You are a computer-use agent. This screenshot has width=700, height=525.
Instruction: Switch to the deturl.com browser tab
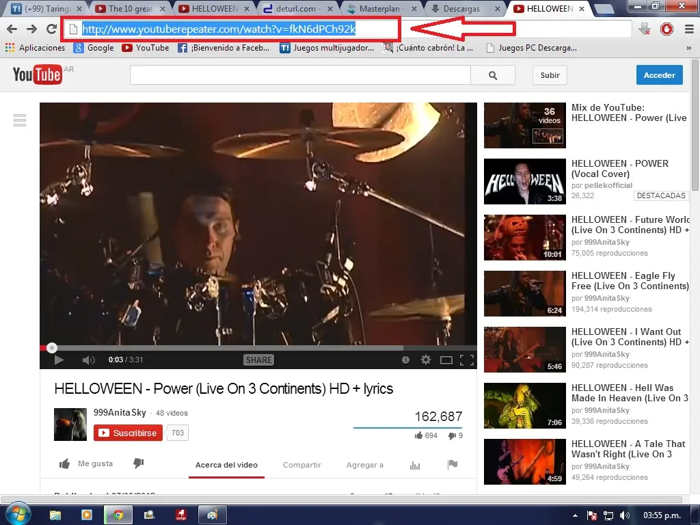(298, 8)
